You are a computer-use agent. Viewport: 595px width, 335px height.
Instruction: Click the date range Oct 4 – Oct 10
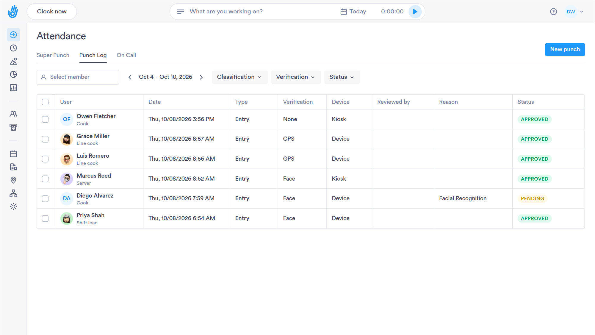click(165, 77)
